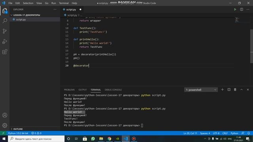Click the '@decorator' line in editor

coord(81,65)
